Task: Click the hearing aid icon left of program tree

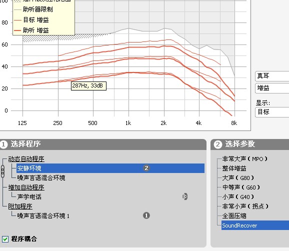Action: pos(2,171)
